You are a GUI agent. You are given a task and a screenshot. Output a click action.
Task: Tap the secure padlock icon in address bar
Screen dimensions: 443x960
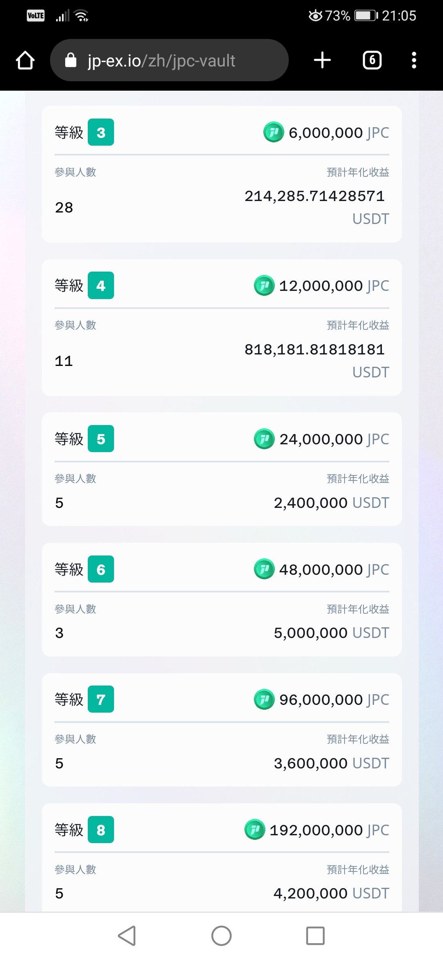(x=71, y=60)
